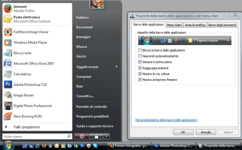Open Federico user folder
The height and width of the screenshot is (150, 242).
point(82,17)
